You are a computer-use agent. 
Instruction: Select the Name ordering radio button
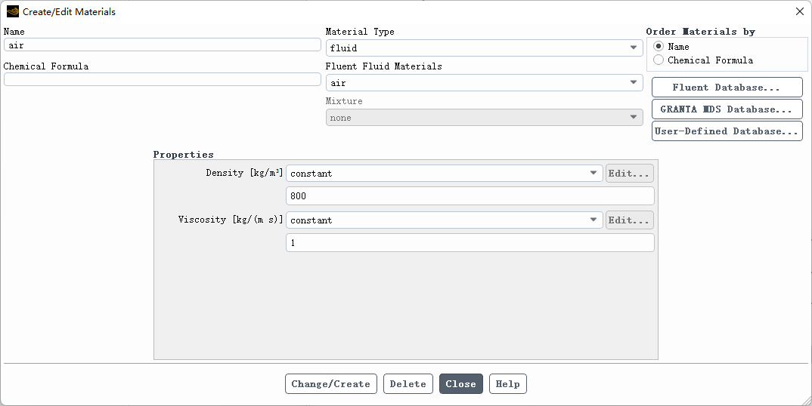tap(659, 47)
